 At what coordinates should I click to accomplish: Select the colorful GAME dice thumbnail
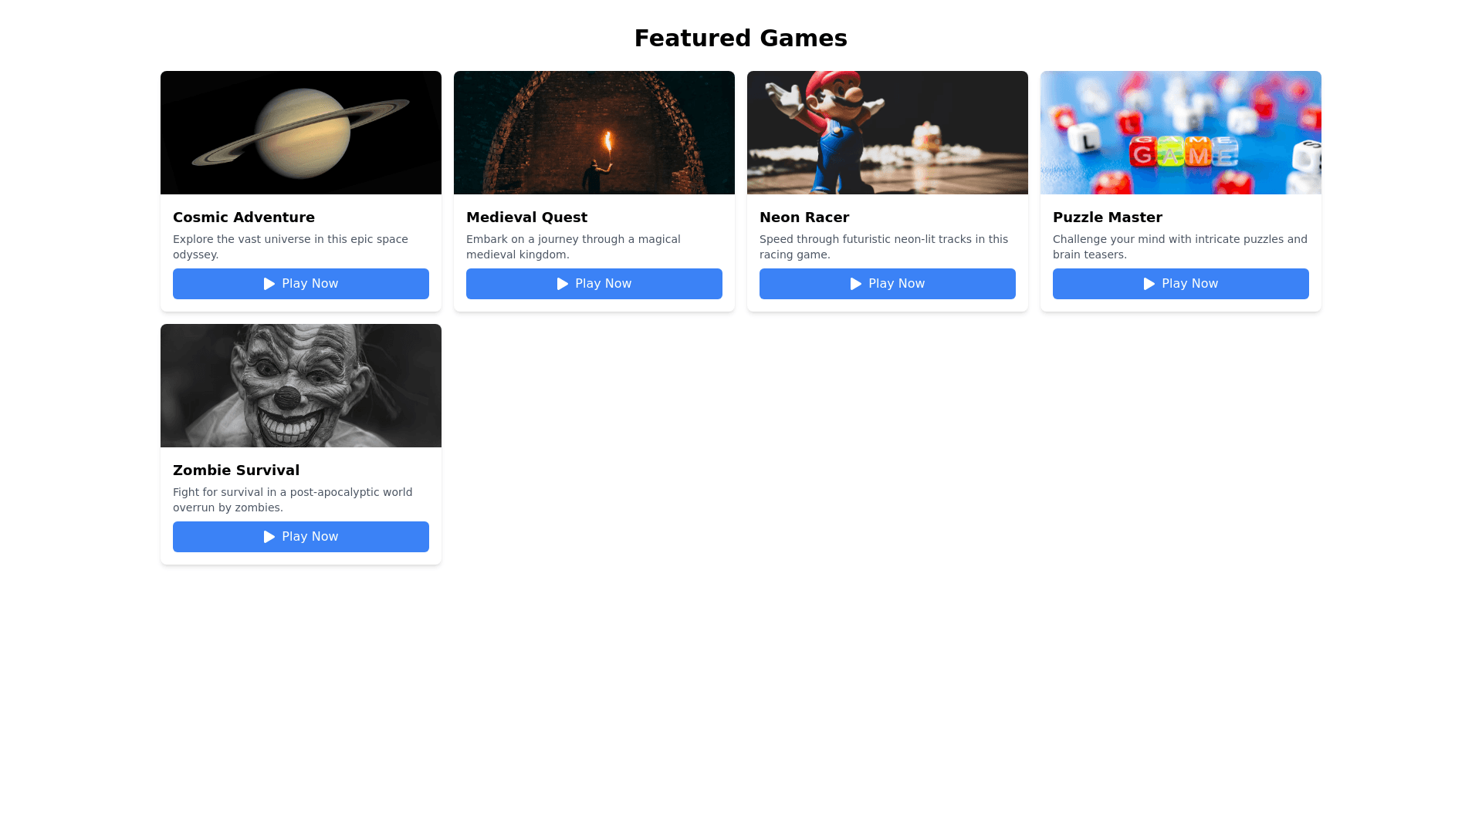(x=1181, y=133)
